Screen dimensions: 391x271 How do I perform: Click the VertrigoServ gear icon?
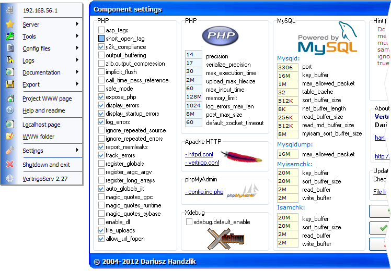point(10,179)
